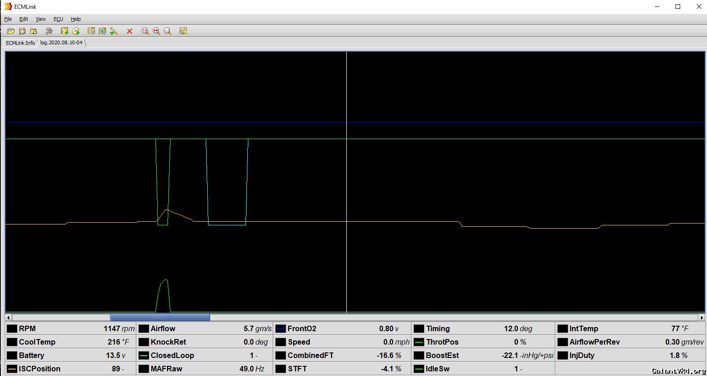Viewport: 707px width, 376px height.
Task: Open the ECU menu
Action: coord(58,19)
